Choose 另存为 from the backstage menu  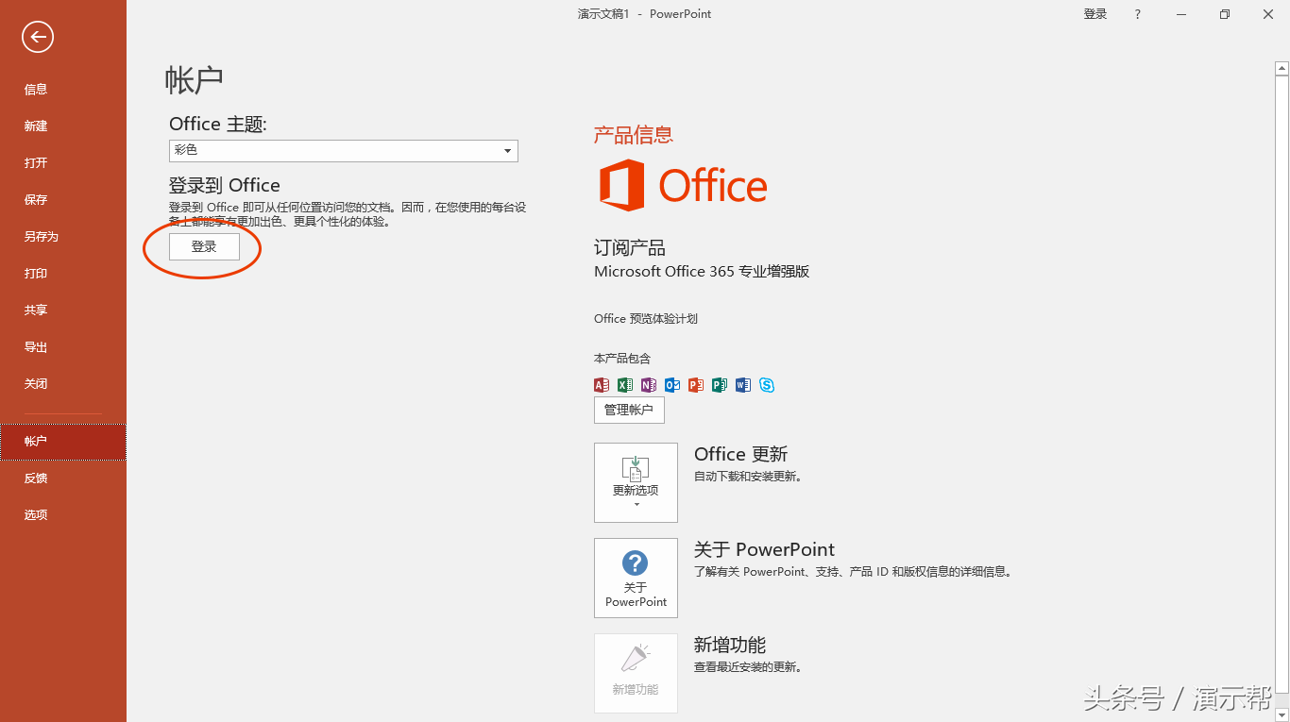[x=63, y=237]
